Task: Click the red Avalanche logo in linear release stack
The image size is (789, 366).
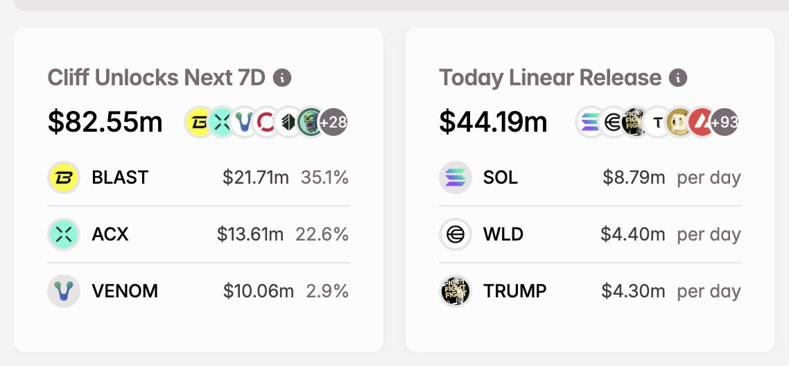Action: (701, 122)
